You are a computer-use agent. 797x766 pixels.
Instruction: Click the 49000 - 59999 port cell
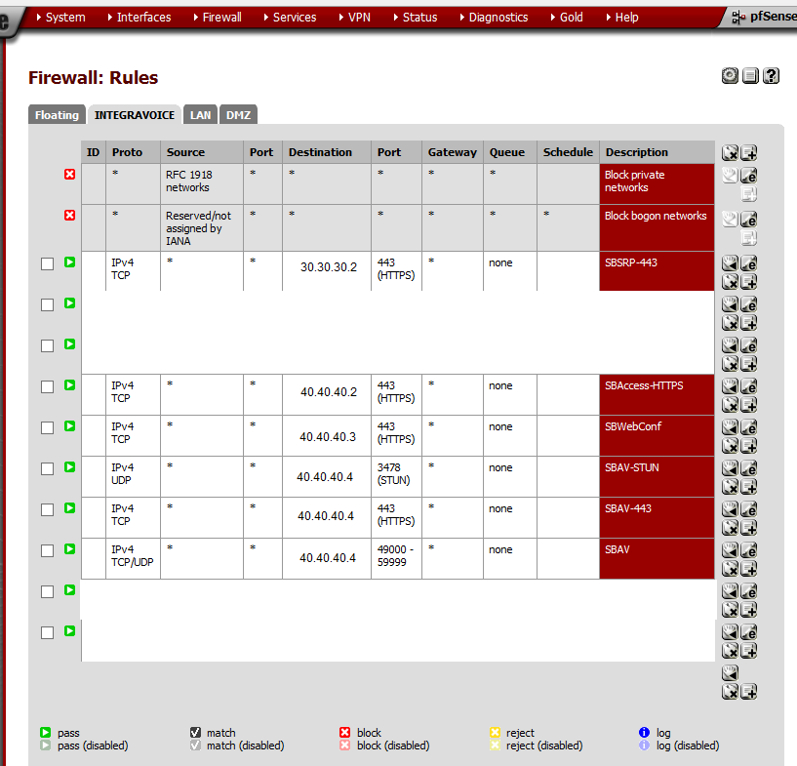coord(396,558)
